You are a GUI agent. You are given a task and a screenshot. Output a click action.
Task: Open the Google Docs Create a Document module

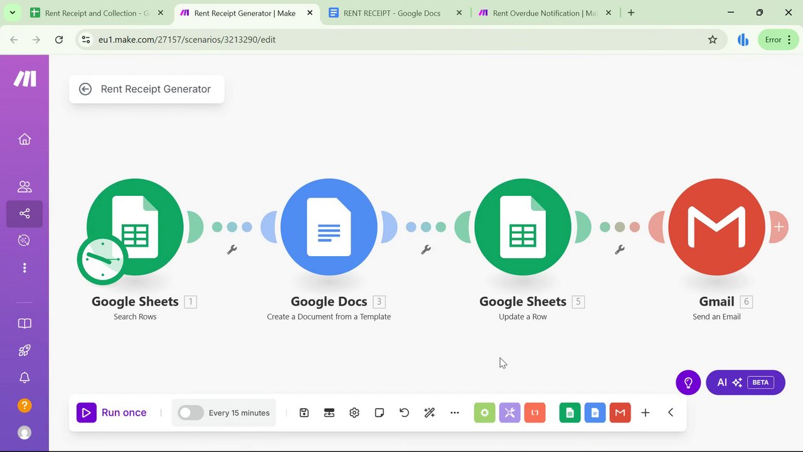(x=329, y=227)
